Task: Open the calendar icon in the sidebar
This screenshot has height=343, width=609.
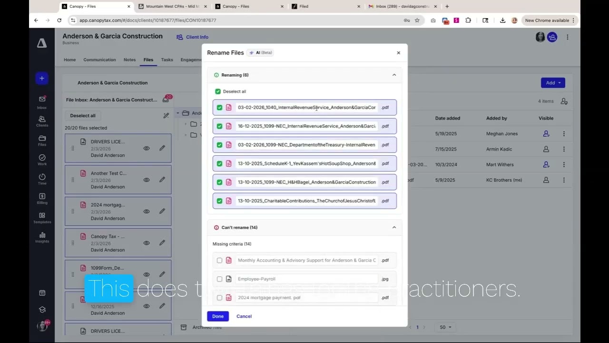Action: click(x=42, y=293)
